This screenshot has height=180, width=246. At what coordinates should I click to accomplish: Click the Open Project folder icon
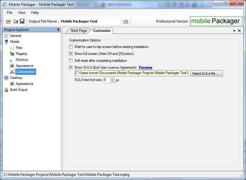15,21
